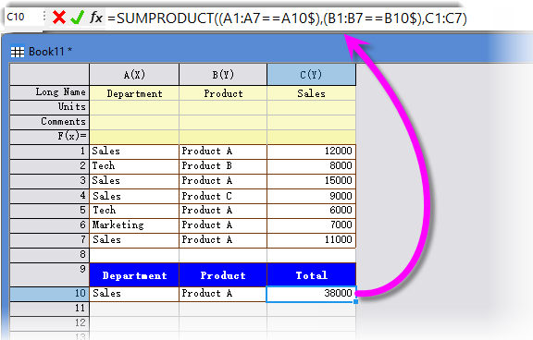
Task: Select row 4 header
Action: pyautogui.click(x=50, y=196)
